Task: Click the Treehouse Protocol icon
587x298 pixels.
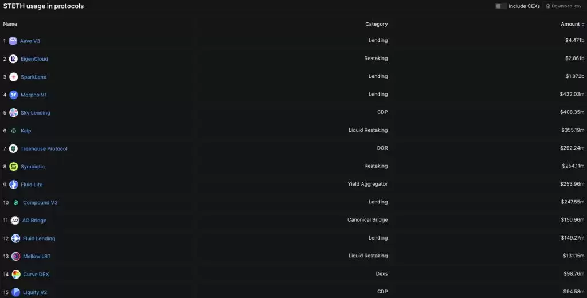Action: point(14,148)
